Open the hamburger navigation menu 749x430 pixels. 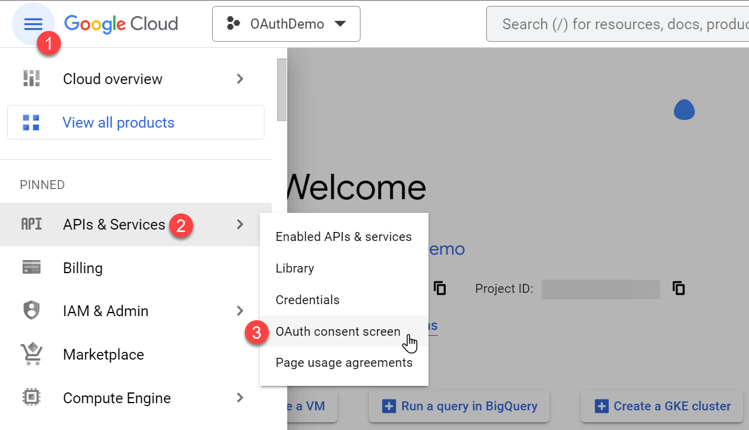33,24
